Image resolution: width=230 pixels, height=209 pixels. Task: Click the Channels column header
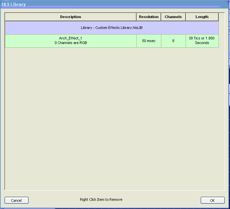[x=173, y=17]
